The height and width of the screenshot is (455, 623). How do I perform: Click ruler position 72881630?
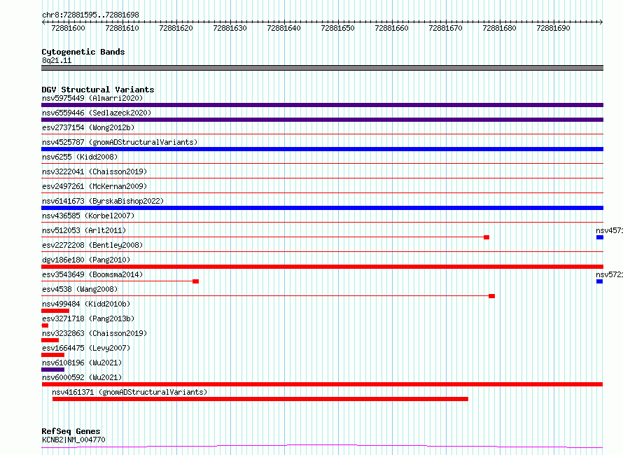click(230, 28)
